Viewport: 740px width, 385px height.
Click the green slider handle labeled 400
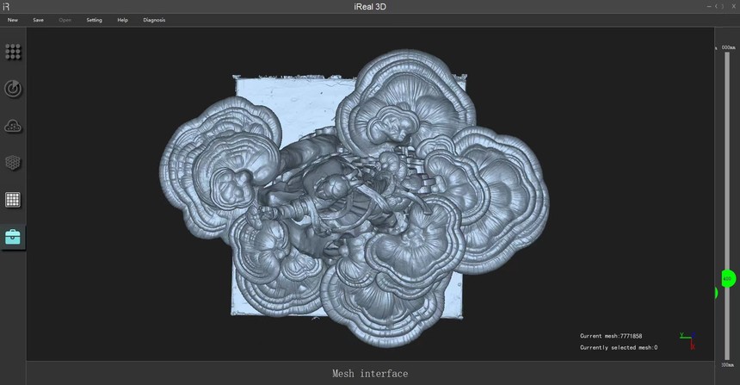[727, 279]
